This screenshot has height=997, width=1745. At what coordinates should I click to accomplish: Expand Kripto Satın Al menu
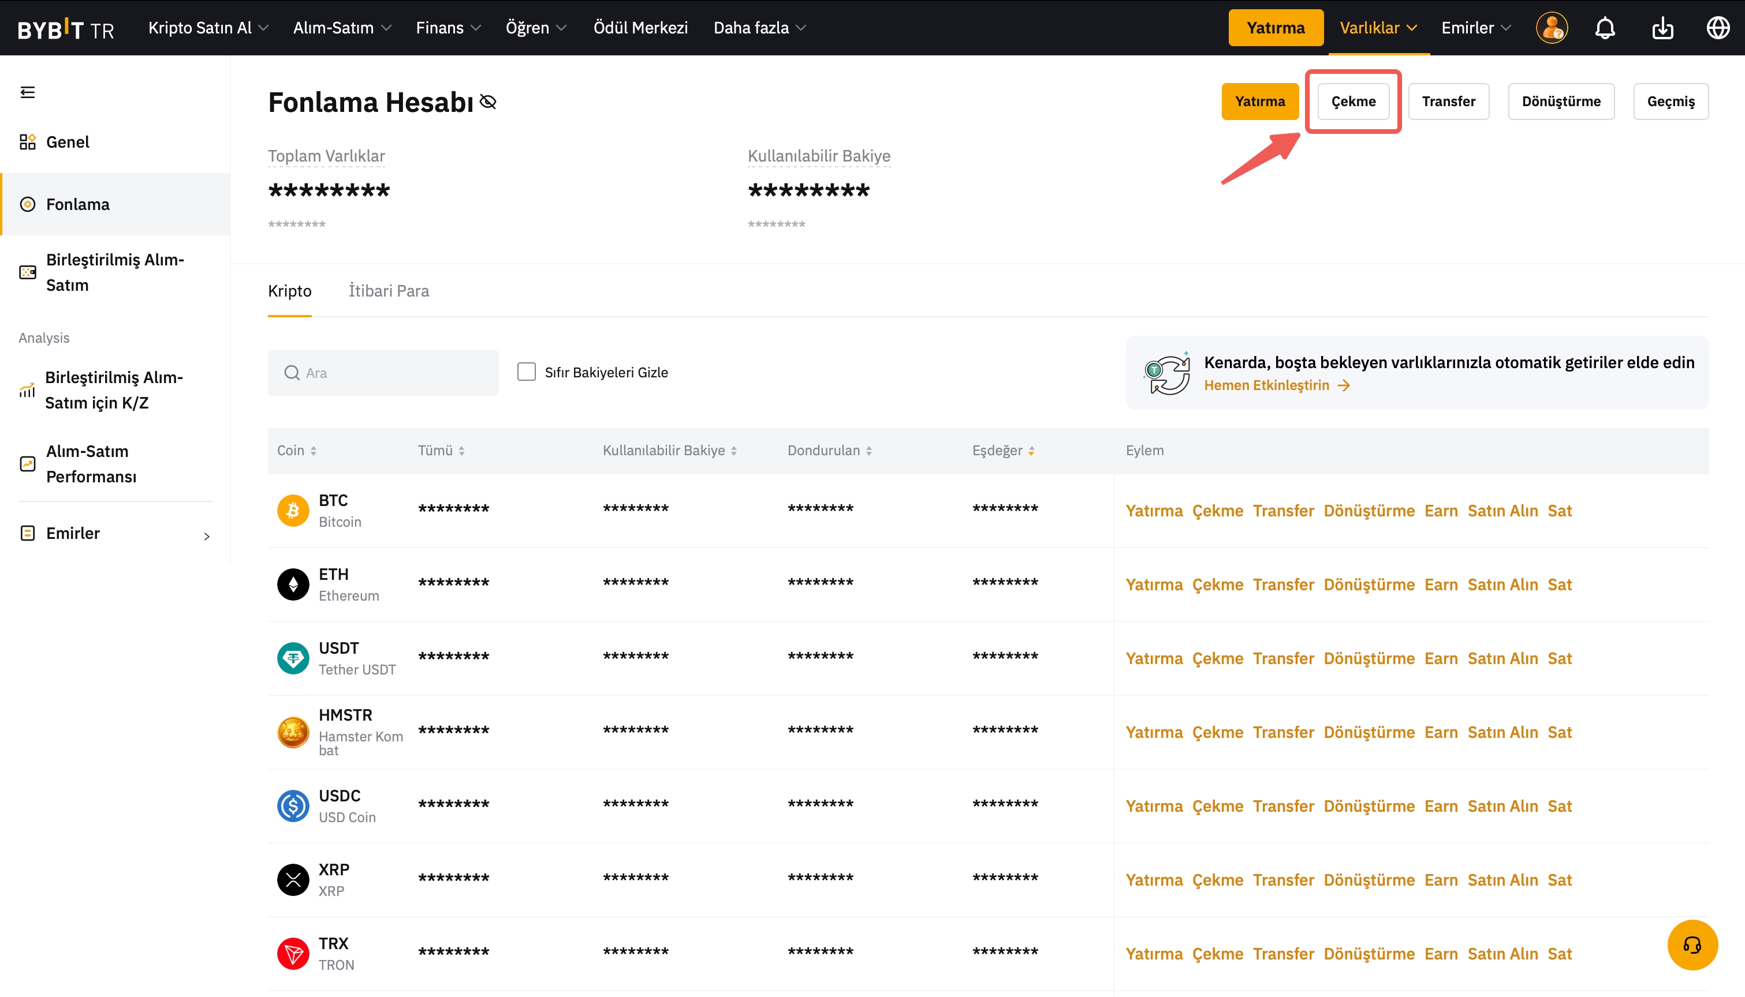(x=208, y=28)
